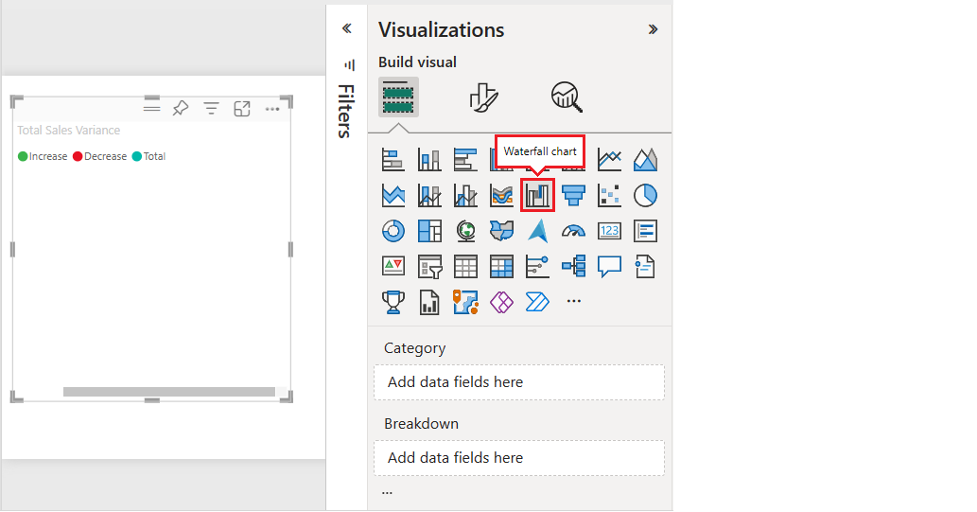Insert a Decomposition tree visual
The width and height of the screenshot is (977, 512).
pyautogui.click(x=573, y=267)
